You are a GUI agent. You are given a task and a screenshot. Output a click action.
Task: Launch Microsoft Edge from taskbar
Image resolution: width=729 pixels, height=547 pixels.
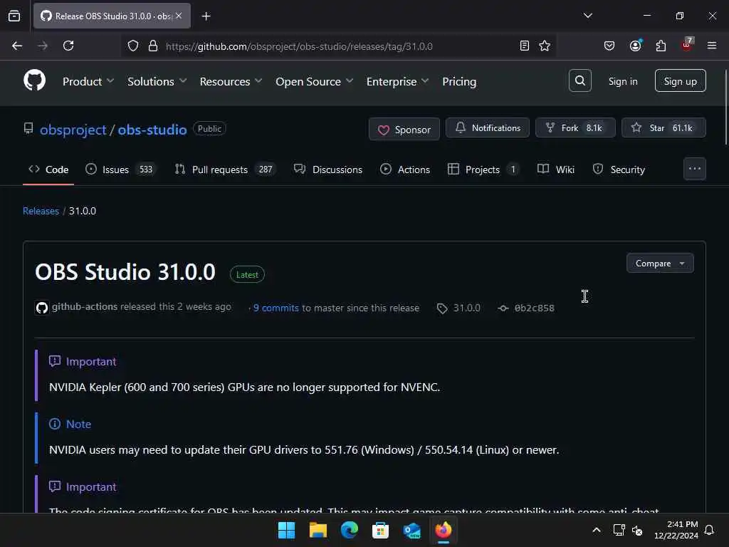pyautogui.click(x=349, y=530)
